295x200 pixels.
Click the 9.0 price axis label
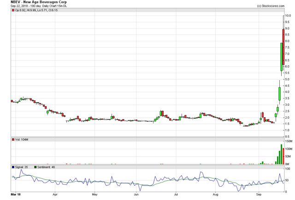click(287, 29)
